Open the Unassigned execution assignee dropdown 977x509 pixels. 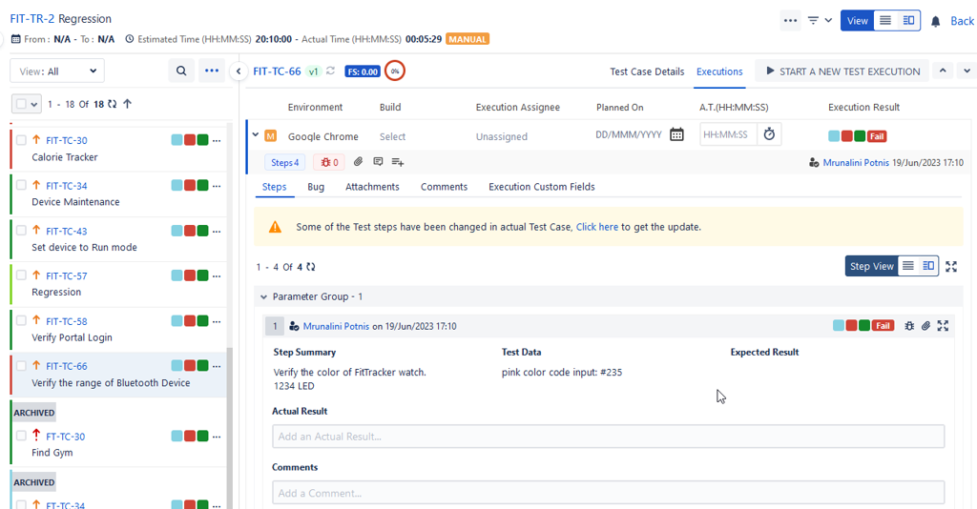point(502,136)
